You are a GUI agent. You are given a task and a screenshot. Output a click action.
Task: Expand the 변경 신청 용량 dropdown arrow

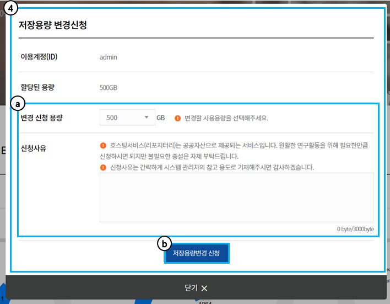(x=146, y=118)
